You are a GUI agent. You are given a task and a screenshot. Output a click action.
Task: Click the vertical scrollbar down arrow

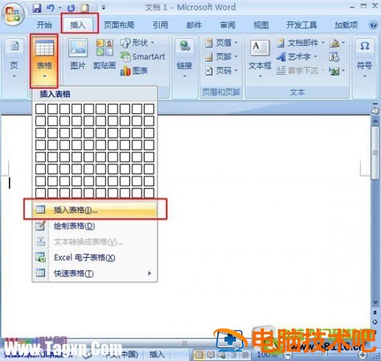(x=375, y=303)
